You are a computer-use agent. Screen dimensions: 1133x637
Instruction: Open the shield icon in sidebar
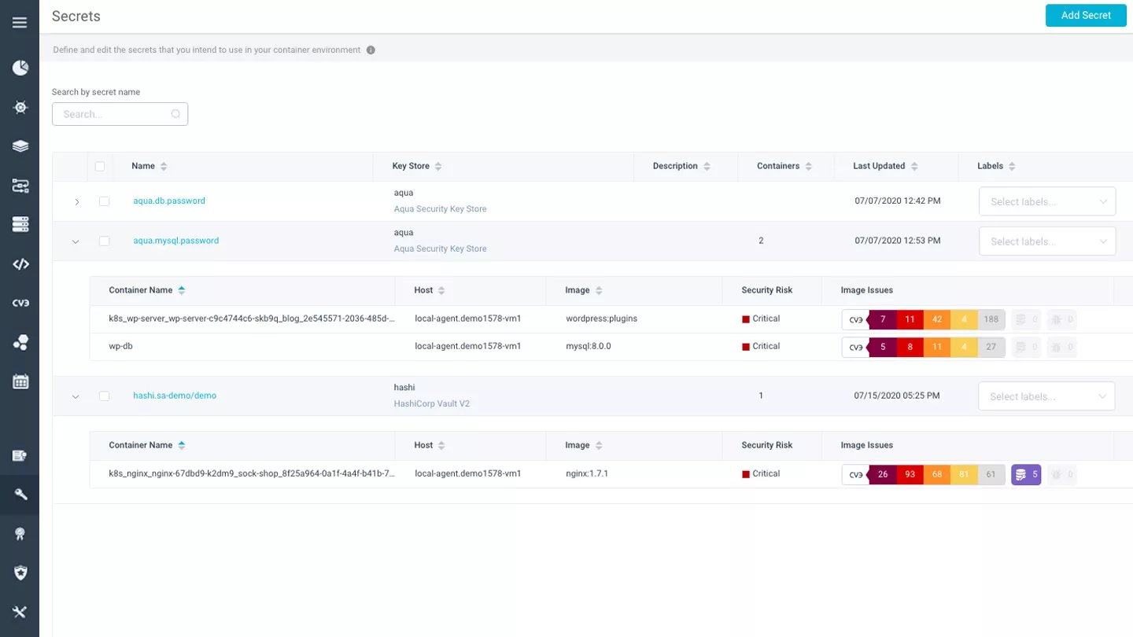[20, 573]
